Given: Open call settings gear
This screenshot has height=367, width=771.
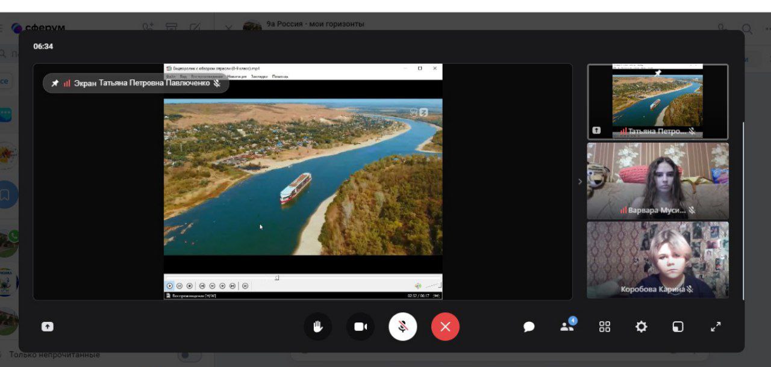Looking at the screenshot, I should [x=641, y=327].
